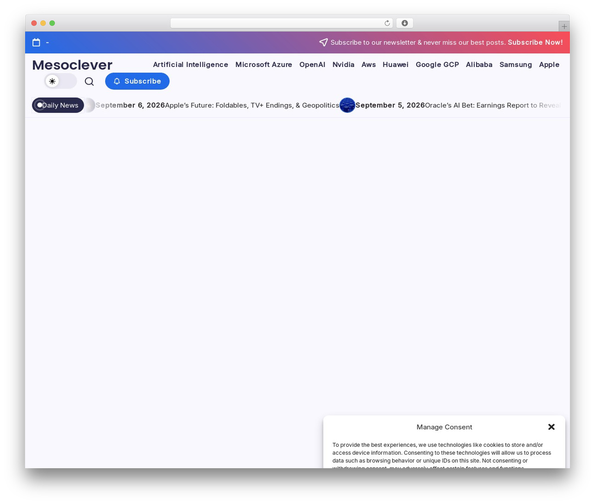Click the browser download icon
The height and width of the screenshot is (504, 595).
405,23
